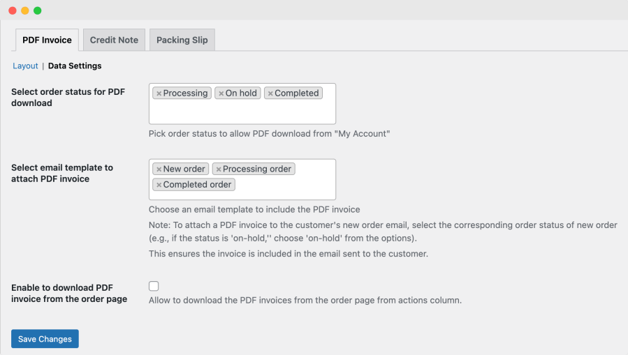Click the Processing order tag label
628x355 pixels.
tap(257, 169)
